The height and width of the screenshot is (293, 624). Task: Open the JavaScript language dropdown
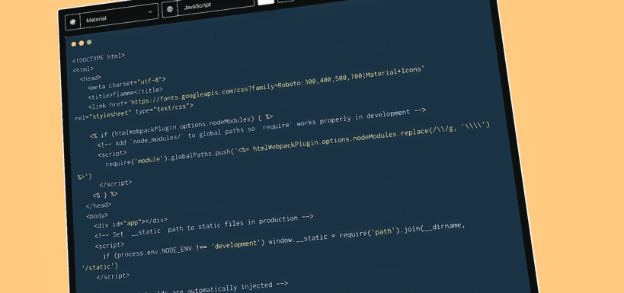(x=216, y=6)
